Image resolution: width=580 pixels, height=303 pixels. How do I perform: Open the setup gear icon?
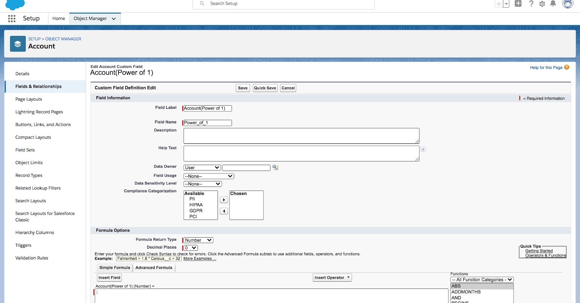(542, 4)
